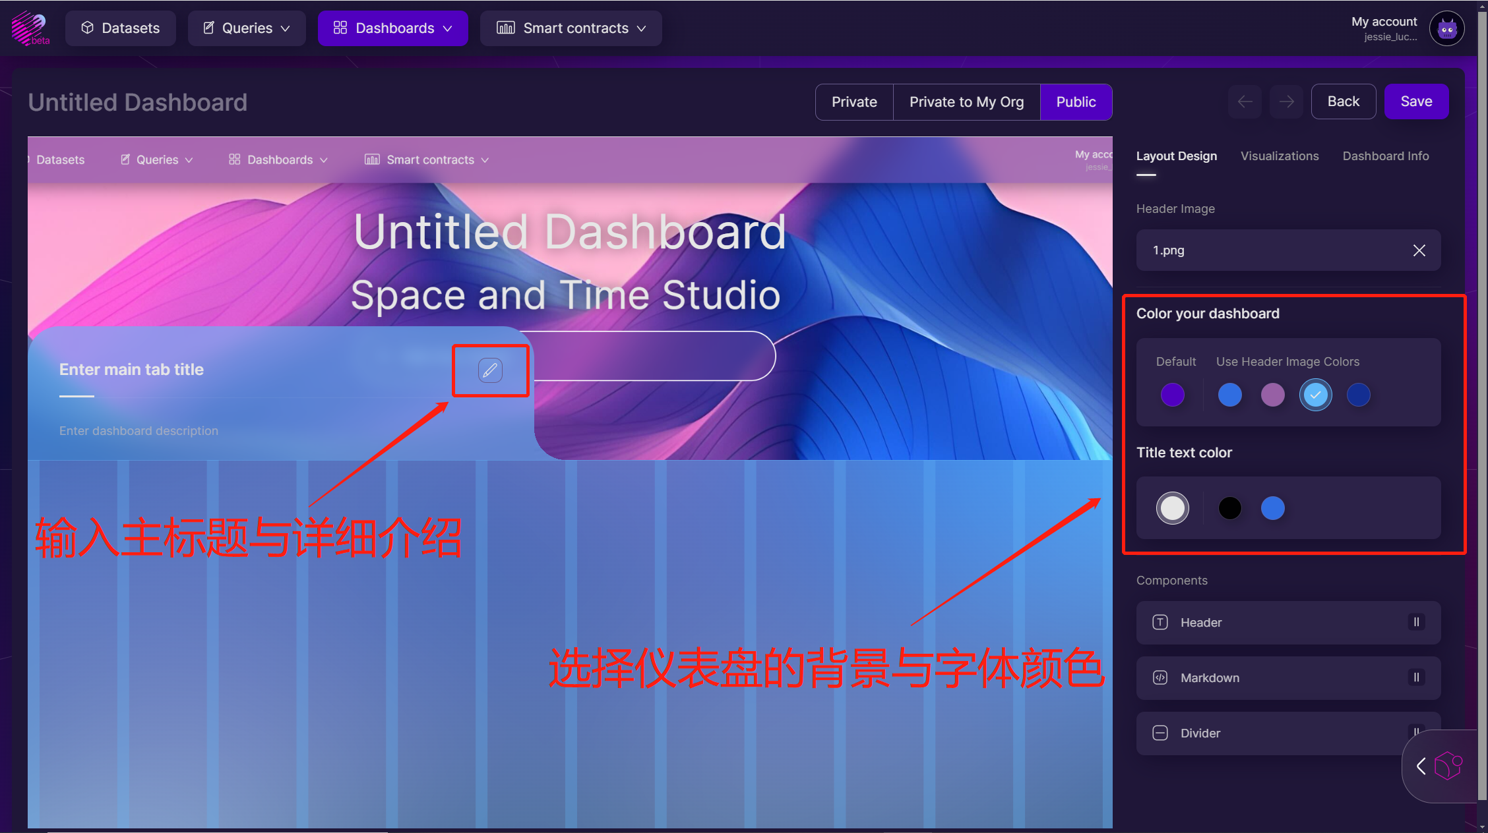This screenshot has width=1488, height=833.
Task: Click Queries pencil icon in top nav
Action: click(208, 28)
